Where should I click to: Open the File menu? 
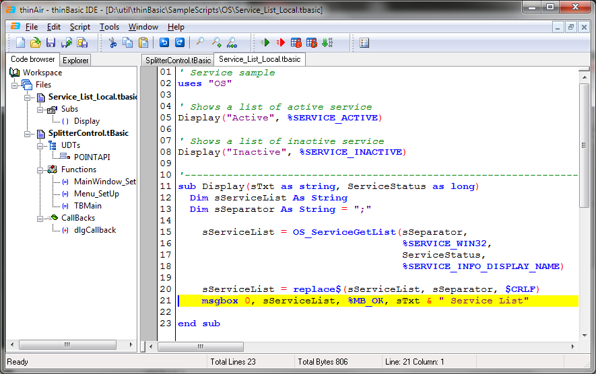click(32, 27)
